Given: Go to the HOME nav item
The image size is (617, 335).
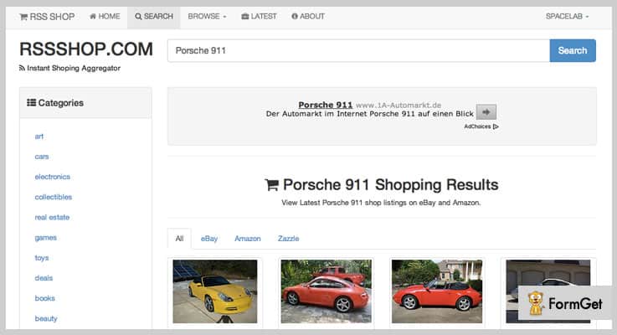Looking at the screenshot, I should click(x=105, y=17).
